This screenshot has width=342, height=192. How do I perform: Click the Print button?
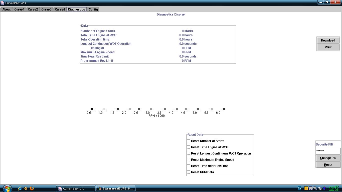(328, 47)
